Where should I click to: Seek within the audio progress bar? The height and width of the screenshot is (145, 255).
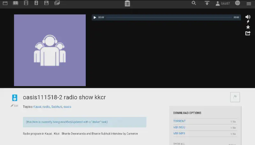pyautogui.click(x=169, y=18)
